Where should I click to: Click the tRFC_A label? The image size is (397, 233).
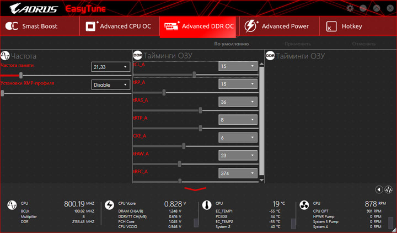[141, 172]
